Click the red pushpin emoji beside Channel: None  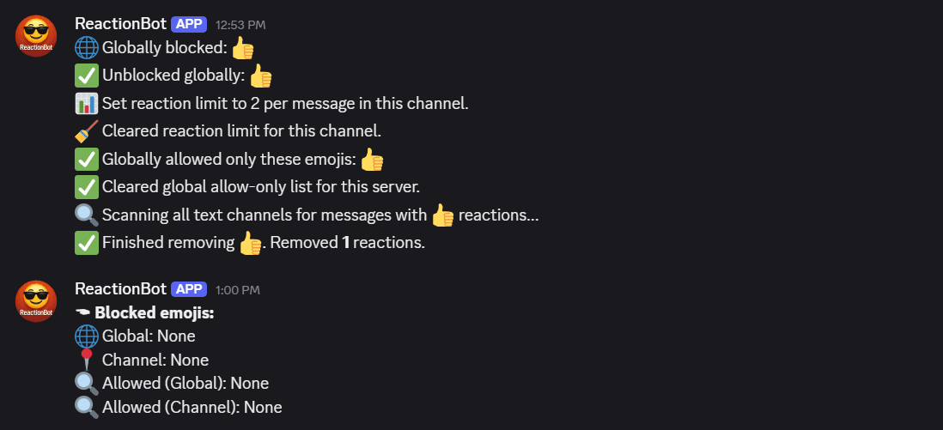87,360
